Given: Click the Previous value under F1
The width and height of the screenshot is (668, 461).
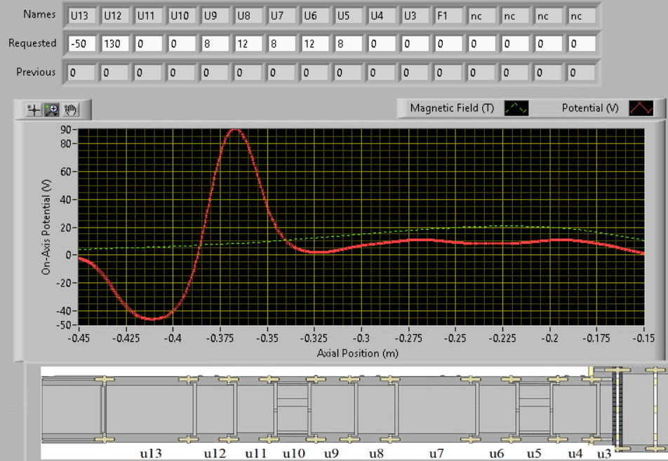Looking at the screenshot, I should coord(448,73).
